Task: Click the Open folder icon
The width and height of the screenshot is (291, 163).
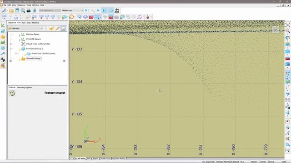Action: pos(11,10)
